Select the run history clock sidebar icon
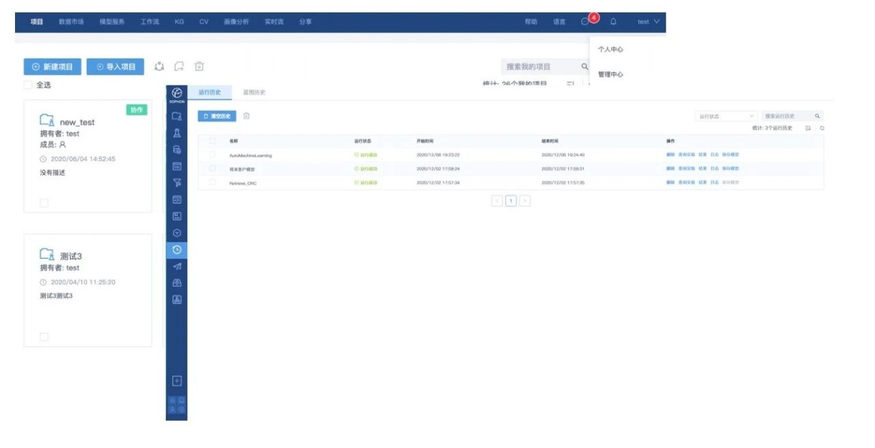875x448 pixels. pos(176,250)
